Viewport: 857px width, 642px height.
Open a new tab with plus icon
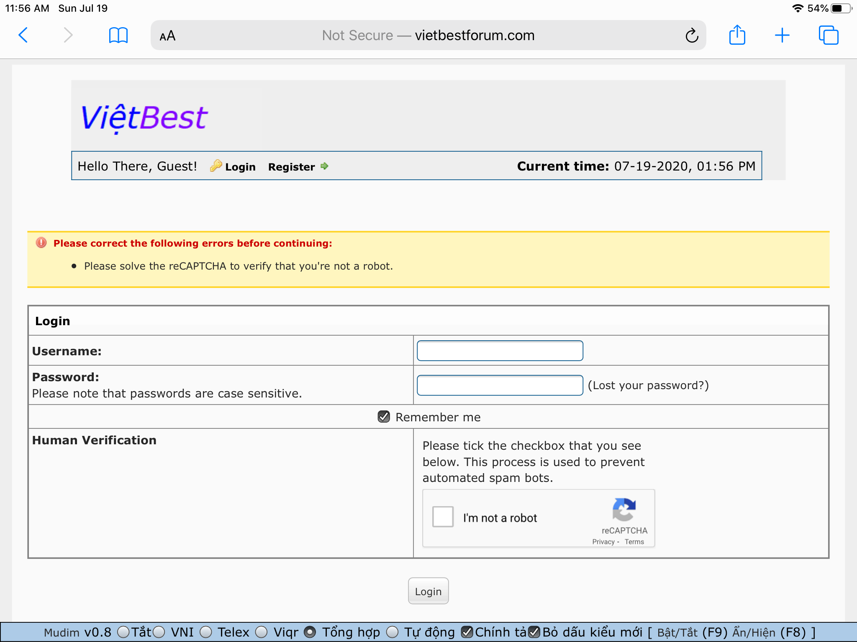[x=782, y=35]
